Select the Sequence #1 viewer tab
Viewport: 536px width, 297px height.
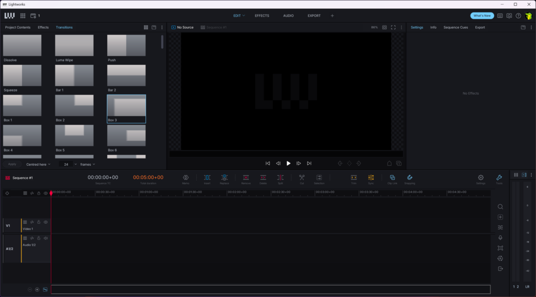[214, 27]
